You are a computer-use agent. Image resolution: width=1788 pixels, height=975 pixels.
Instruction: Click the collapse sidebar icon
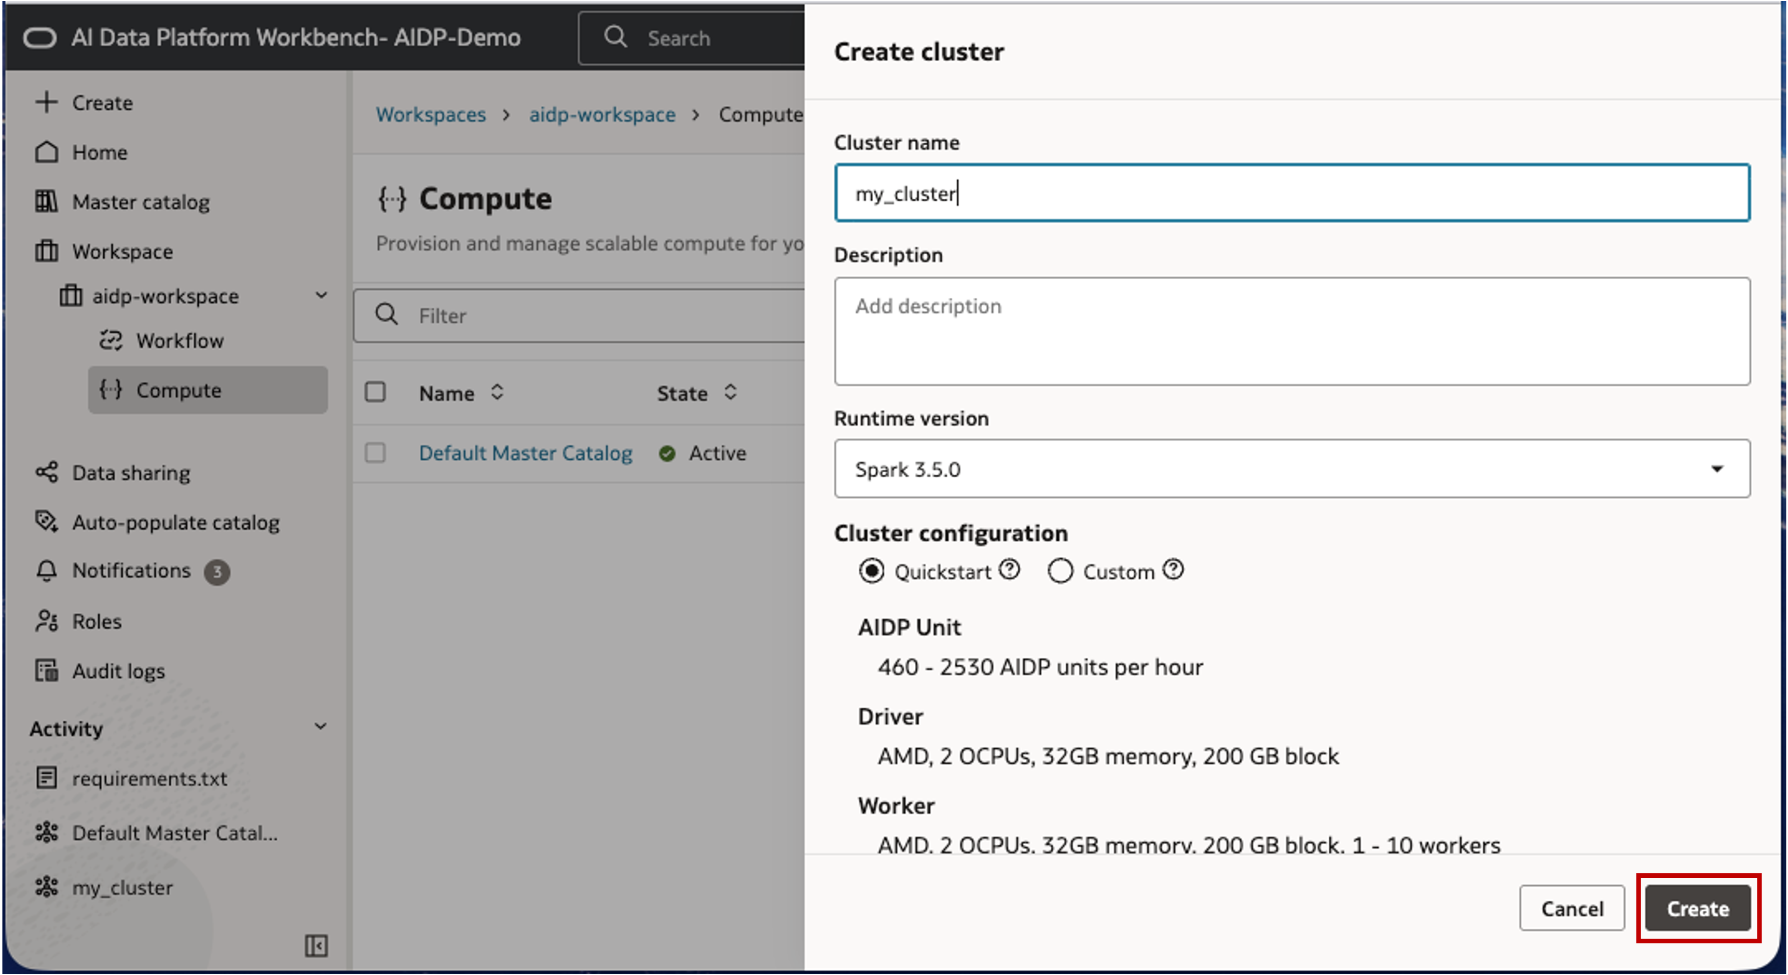click(x=316, y=945)
